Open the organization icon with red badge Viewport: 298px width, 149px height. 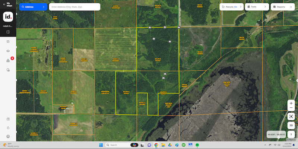click(8, 60)
